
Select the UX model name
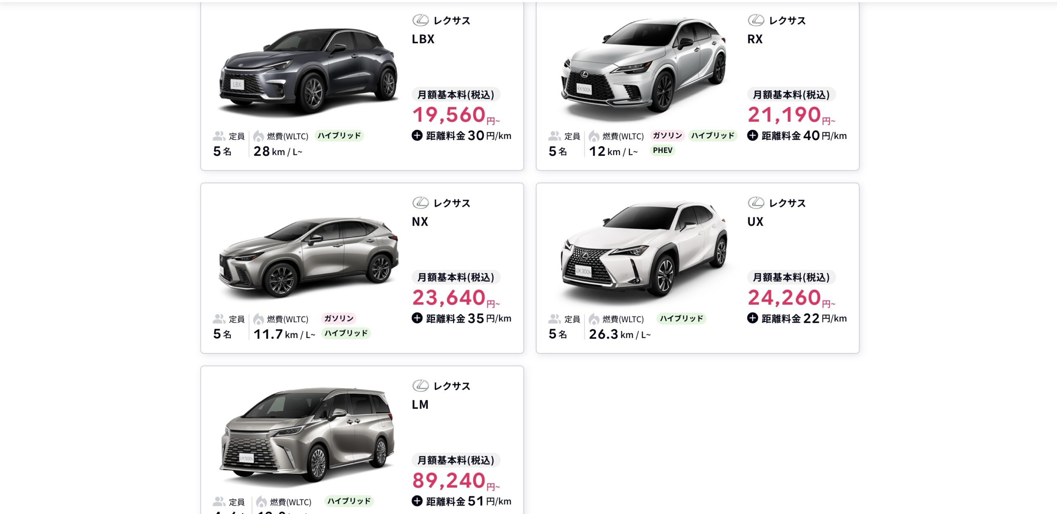coord(755,222)
